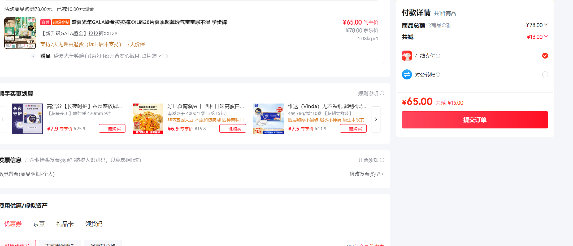Click 一键购买 for 好巴食南溪豆干
This screenshot has width=573, height=246.
233,129
